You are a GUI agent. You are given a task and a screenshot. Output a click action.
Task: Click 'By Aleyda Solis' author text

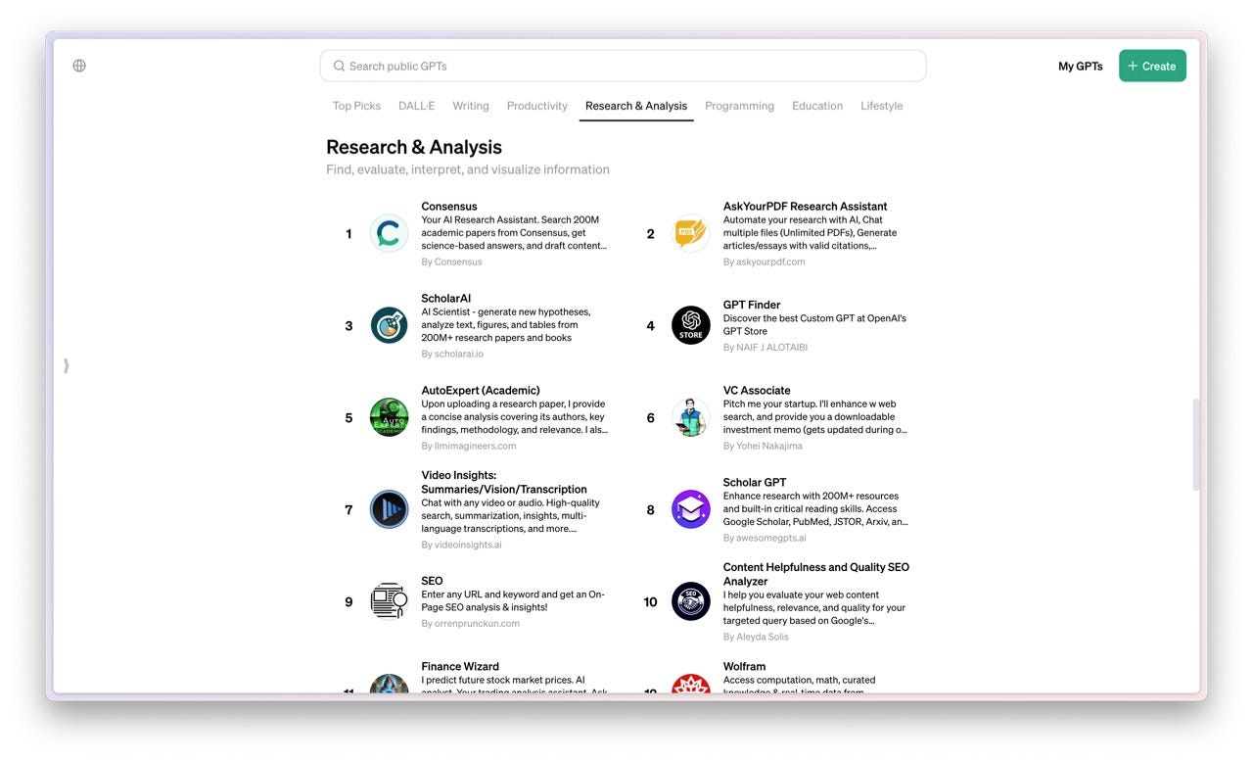(755, 637)
